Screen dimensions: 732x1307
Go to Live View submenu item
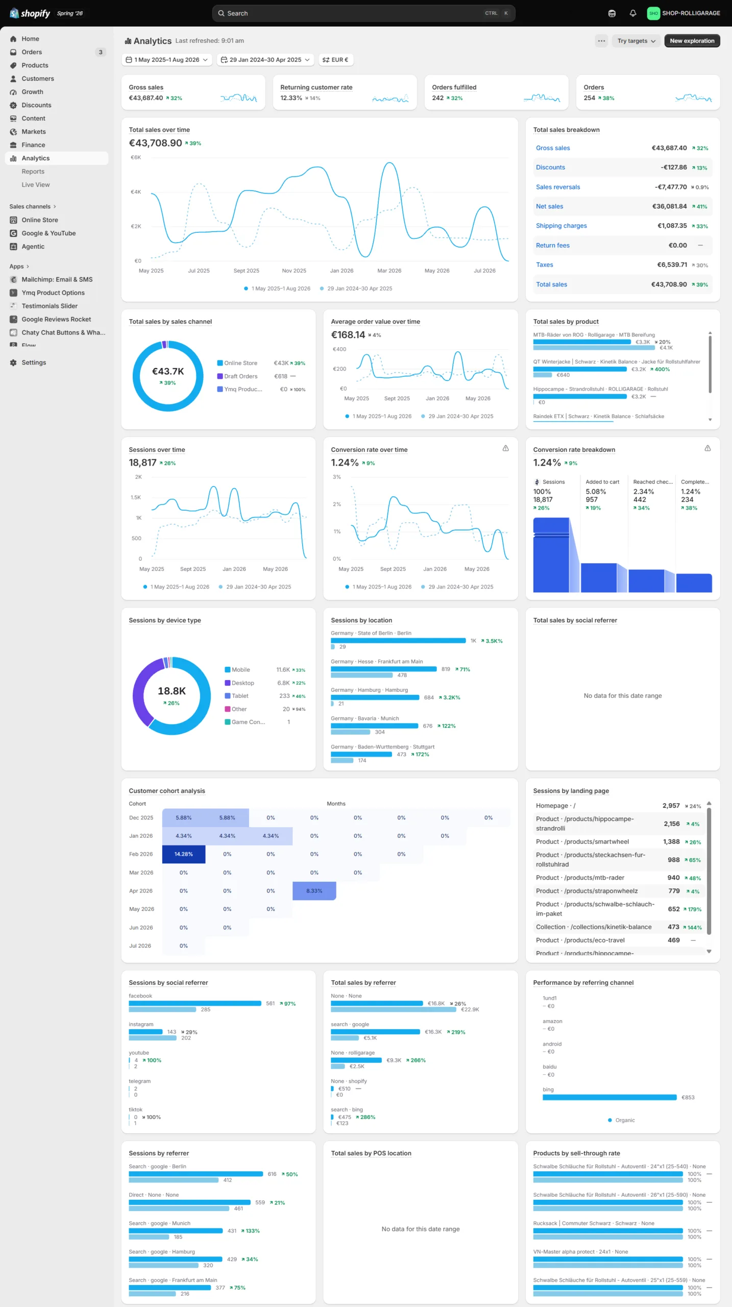(36, 185)
